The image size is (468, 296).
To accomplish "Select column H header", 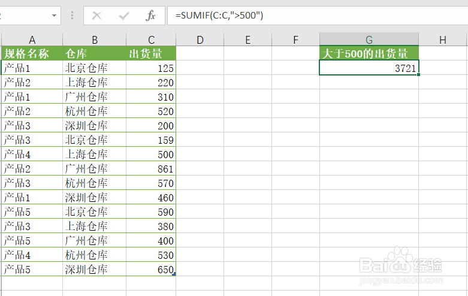I will 443,40.
